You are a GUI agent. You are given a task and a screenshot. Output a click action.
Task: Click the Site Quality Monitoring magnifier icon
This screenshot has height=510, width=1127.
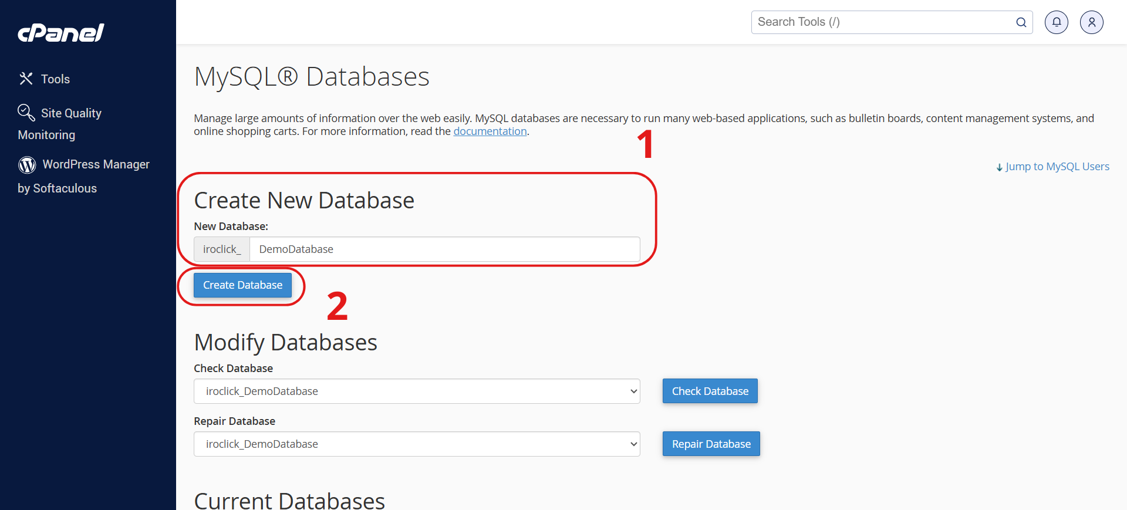(x=26, y=112)
